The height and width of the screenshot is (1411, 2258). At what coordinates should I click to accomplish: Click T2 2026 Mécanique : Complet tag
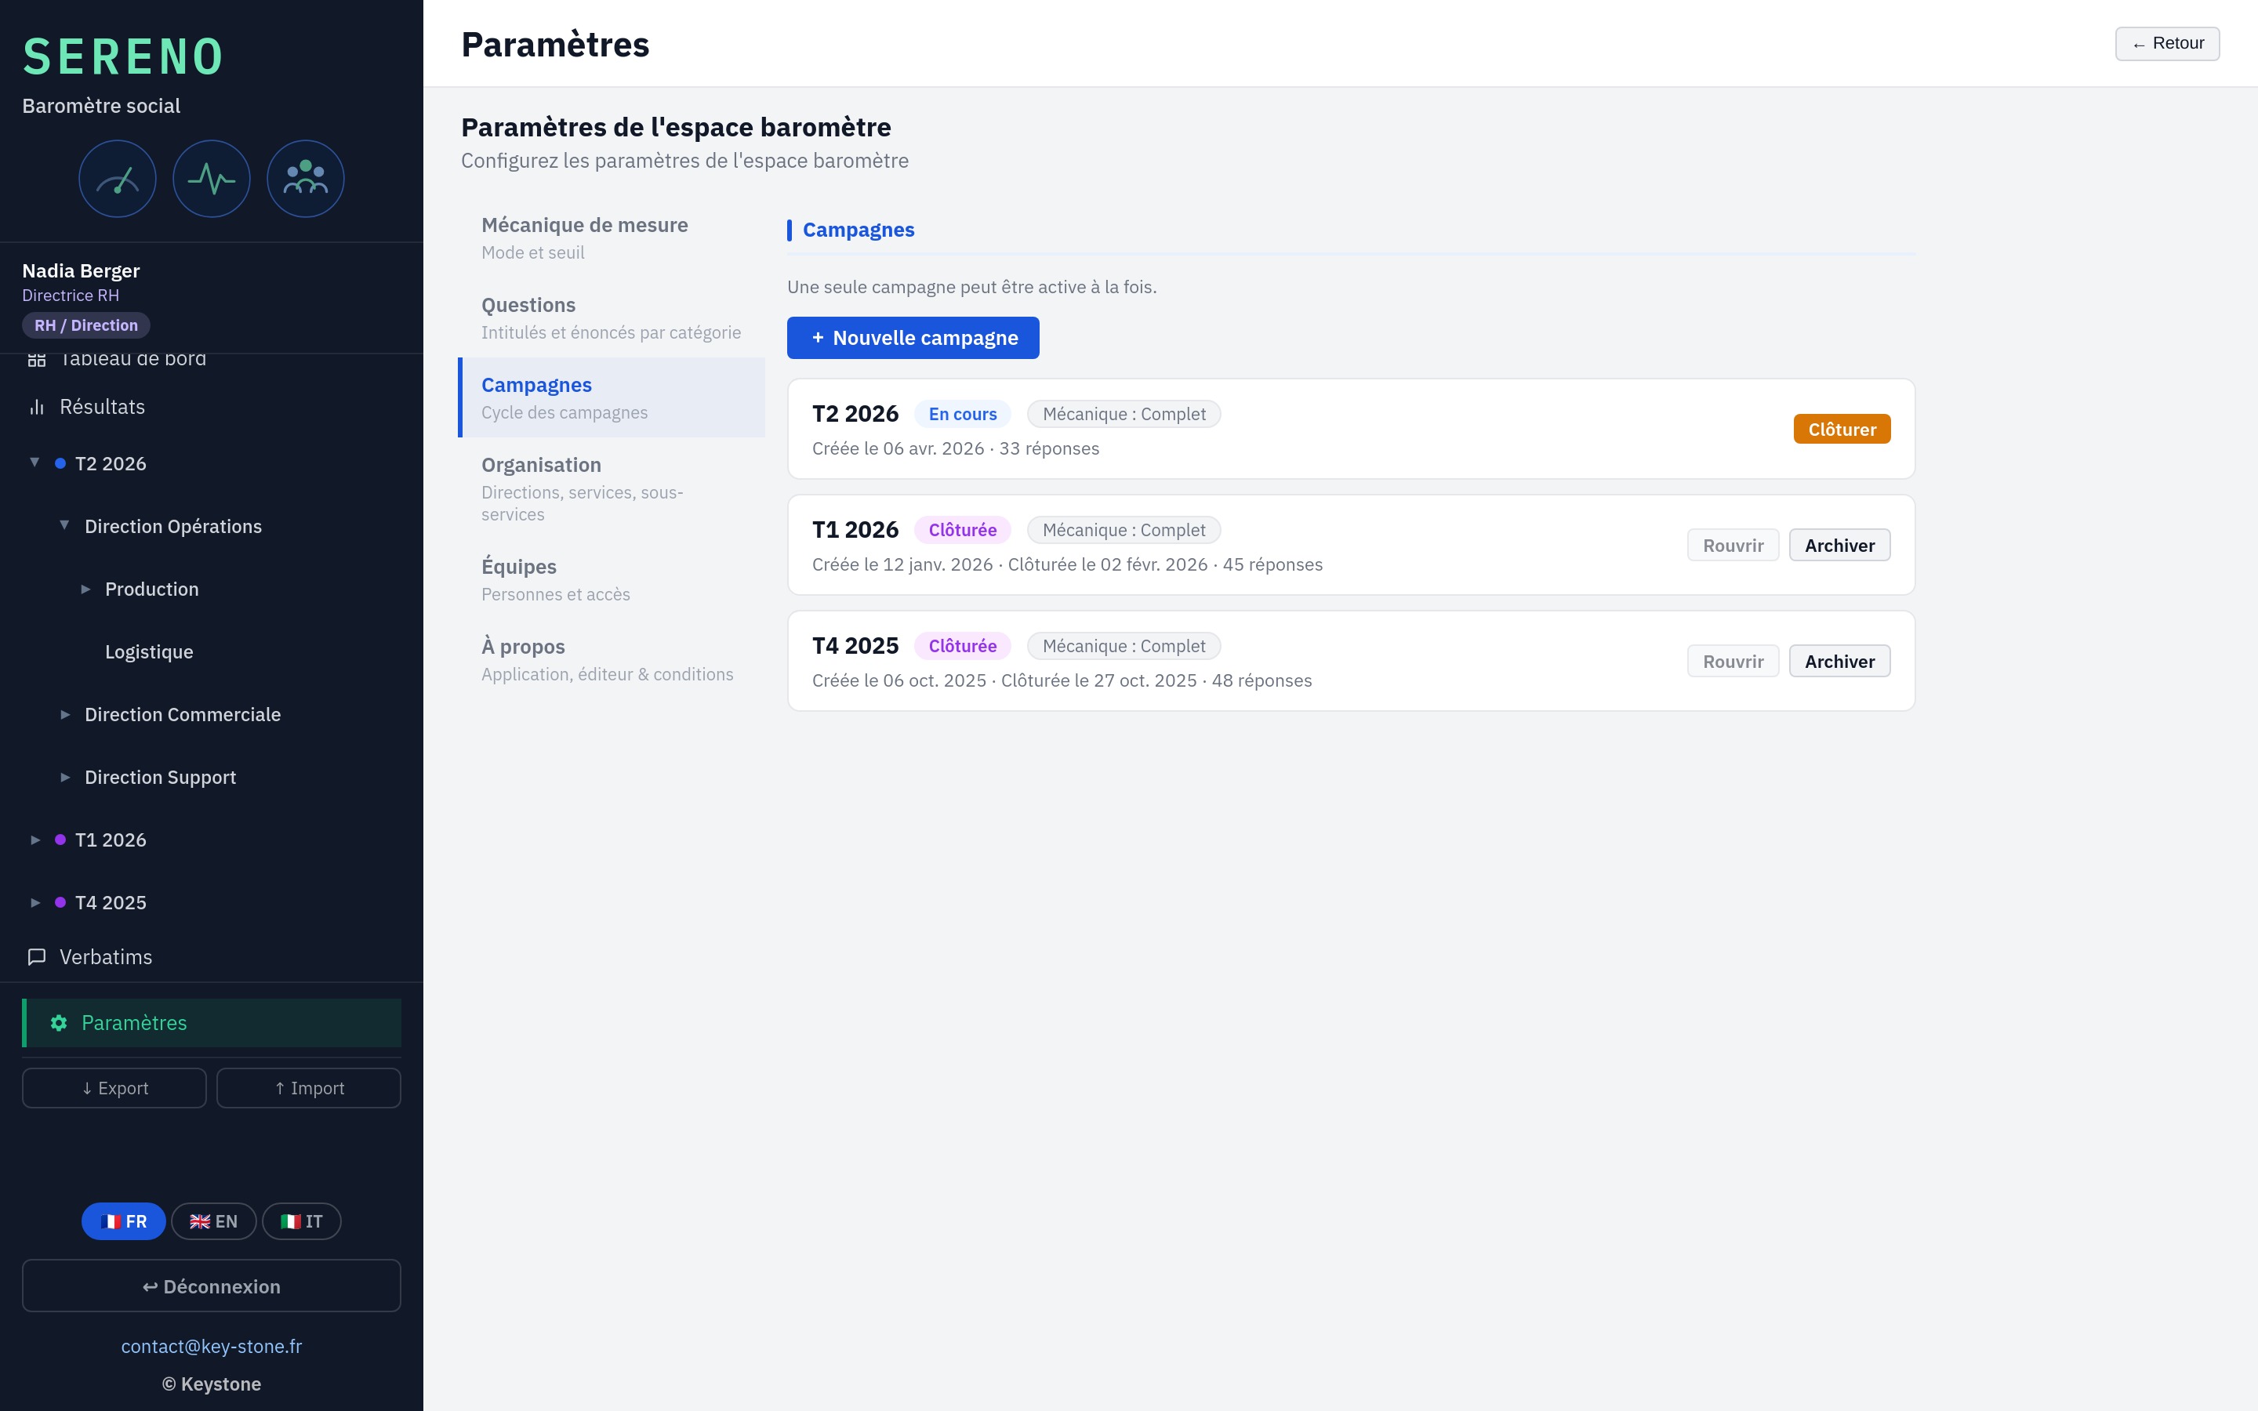click(1124, 413)
